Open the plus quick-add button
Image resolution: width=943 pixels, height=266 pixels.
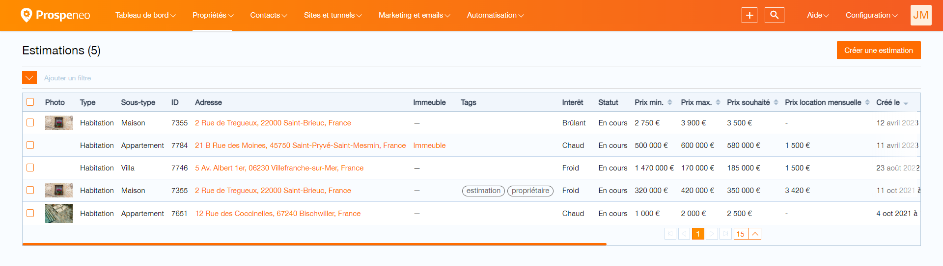pyautogui.click(x=749, y=15)
